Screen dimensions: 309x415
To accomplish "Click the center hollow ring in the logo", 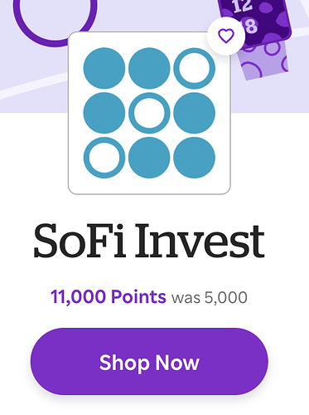I will pyautogui.click(x=149, y=113).
